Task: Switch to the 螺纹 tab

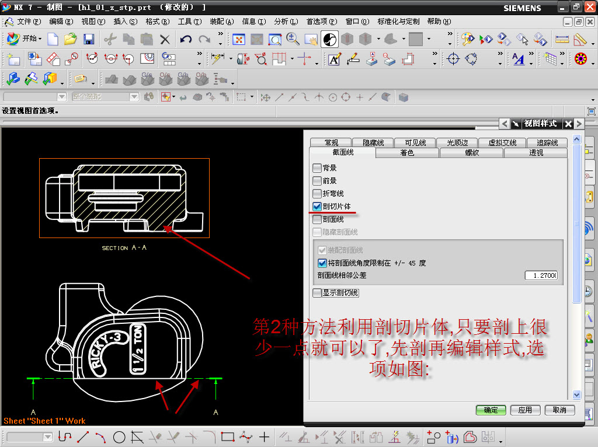Action: click(471, 153)
